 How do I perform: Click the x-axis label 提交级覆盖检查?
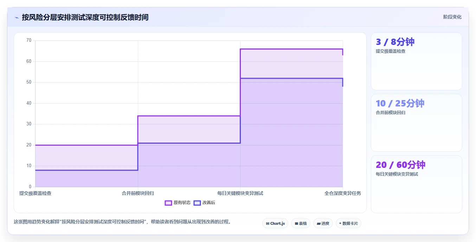[35, 193]
